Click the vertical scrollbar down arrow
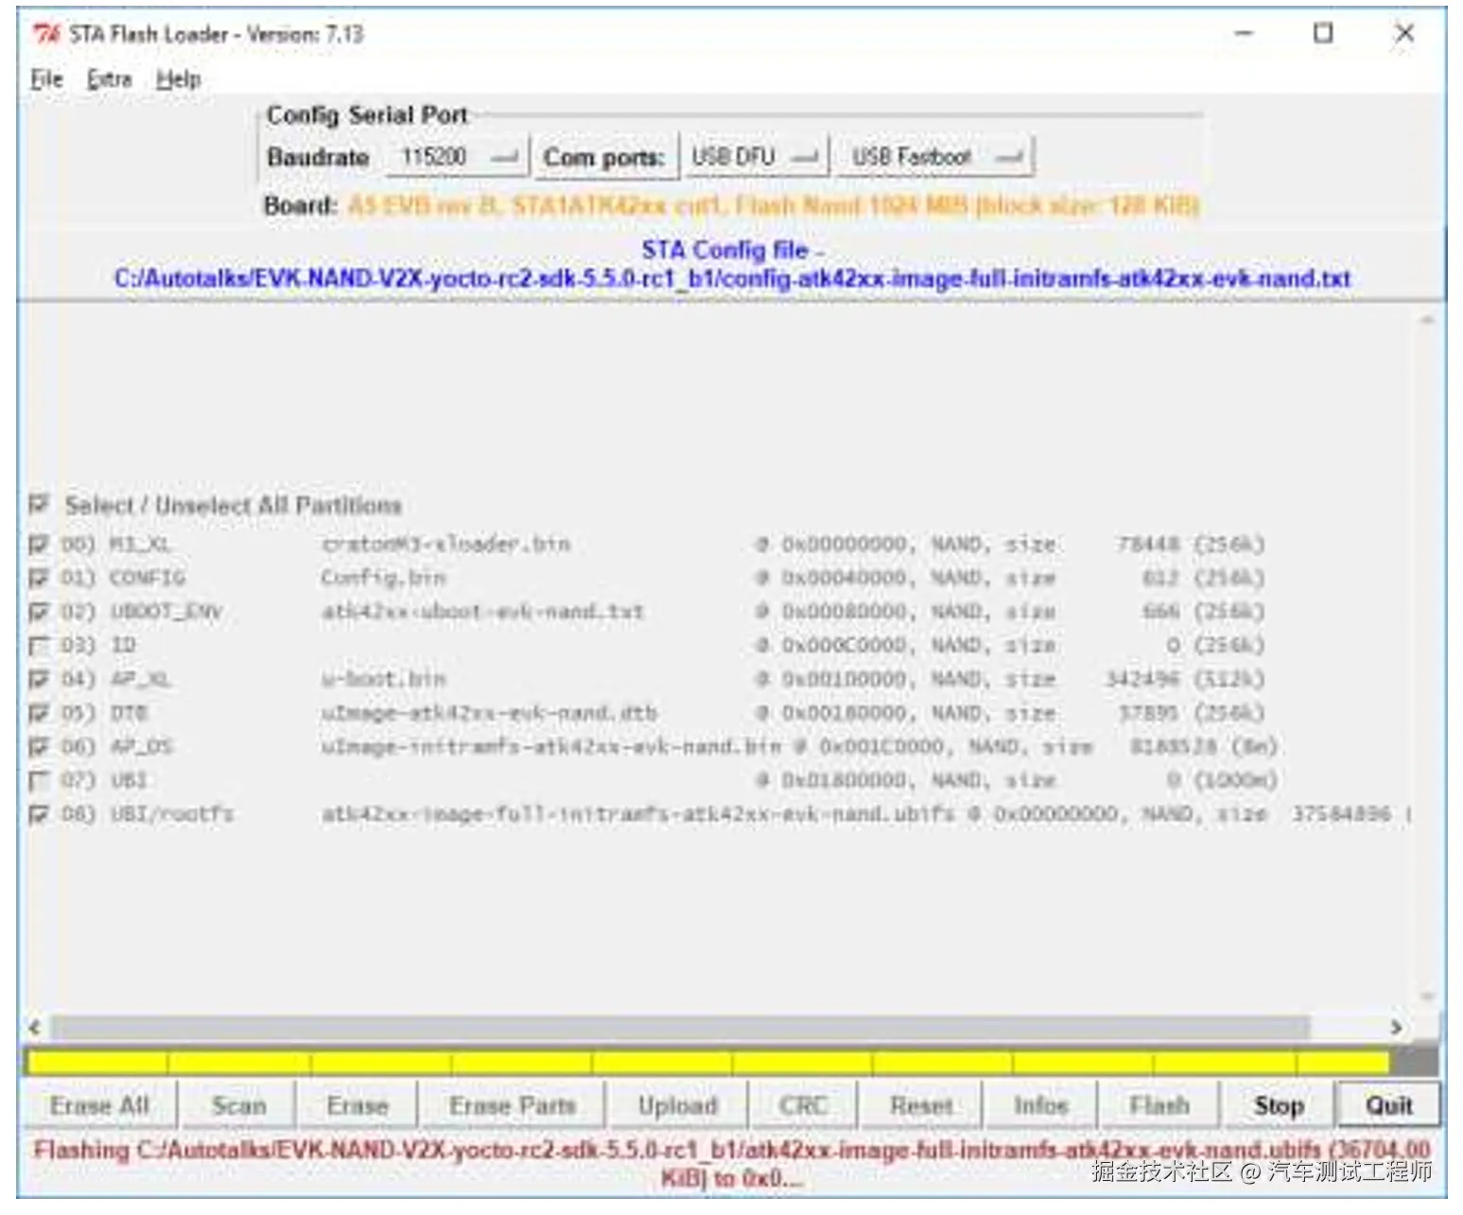Screen dimensions: 1463x1215 [1427, 997]
